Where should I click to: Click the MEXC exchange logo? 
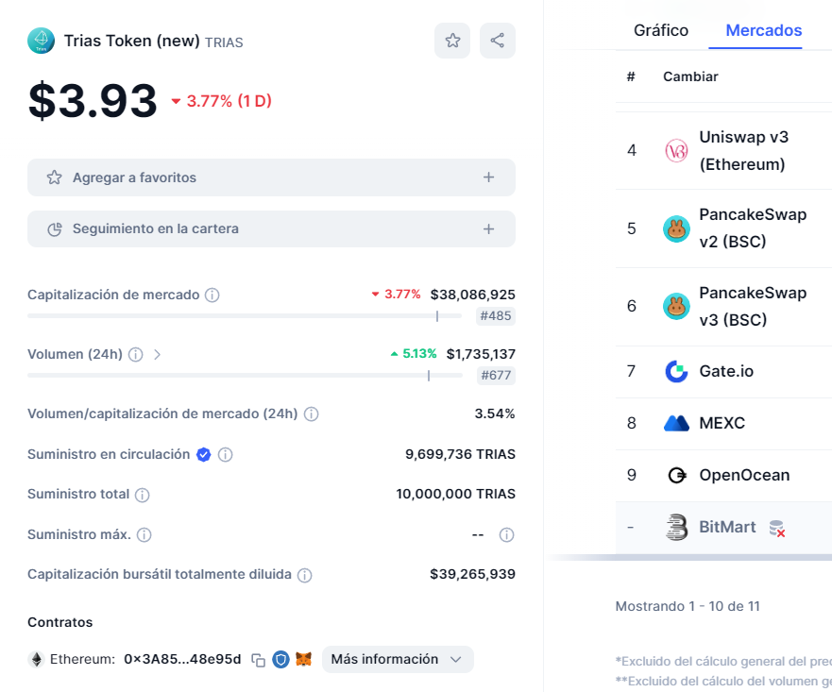point(676,423)
